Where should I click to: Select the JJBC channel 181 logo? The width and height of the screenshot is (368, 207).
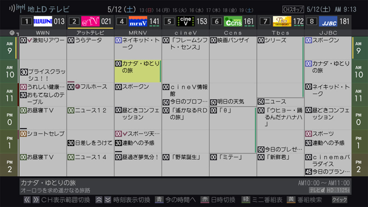(x=328, y=21)
